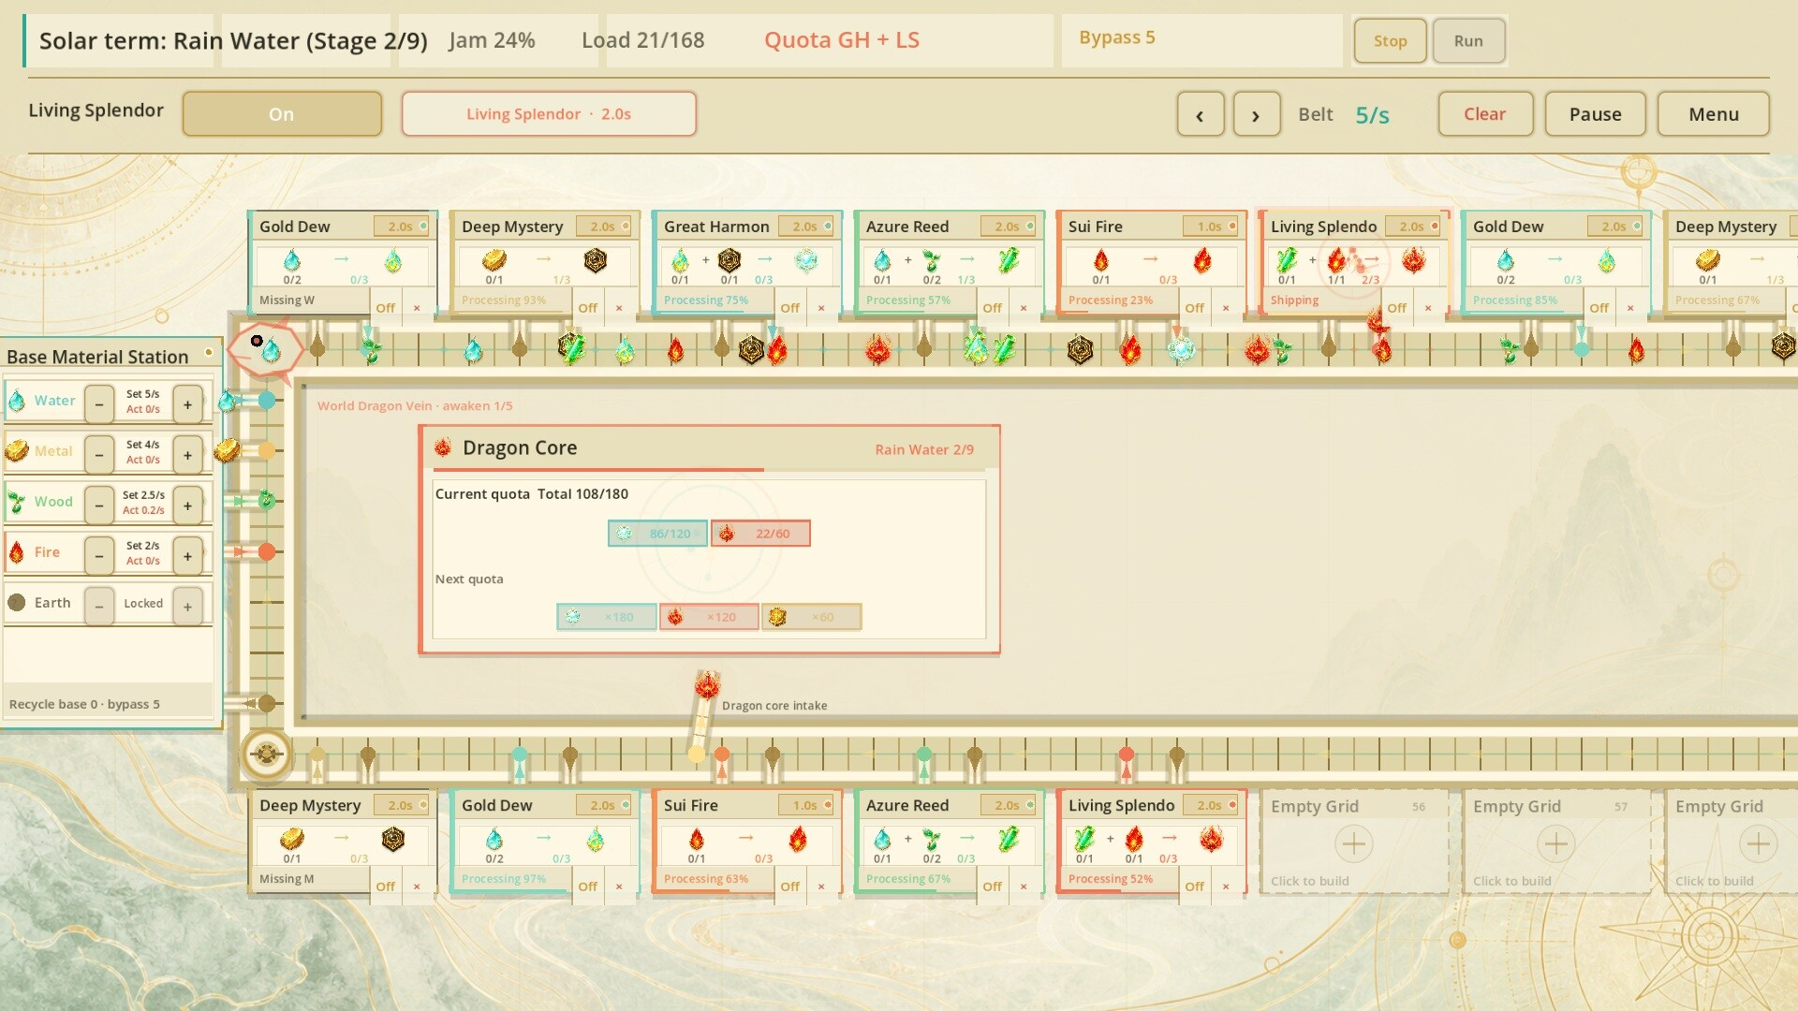Click previous belt speed arrow
The width and height of the screenshot is (1798, 1011).
[1201, 114]
